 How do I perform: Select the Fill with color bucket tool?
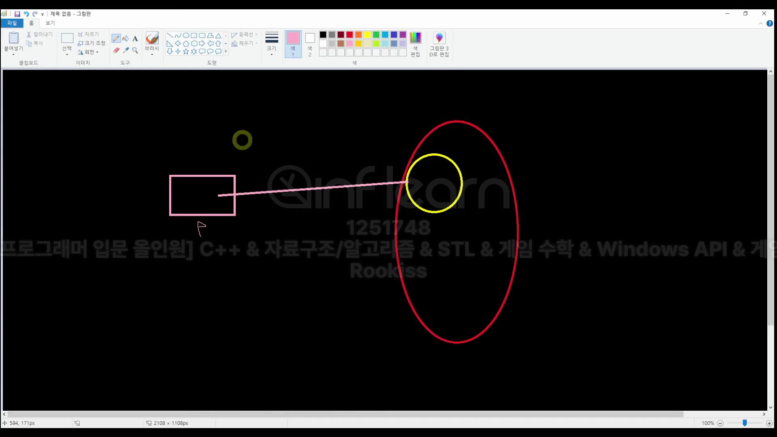126,39
